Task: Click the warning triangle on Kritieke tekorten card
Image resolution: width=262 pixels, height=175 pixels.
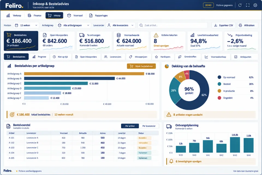Action: click(156, 35)
